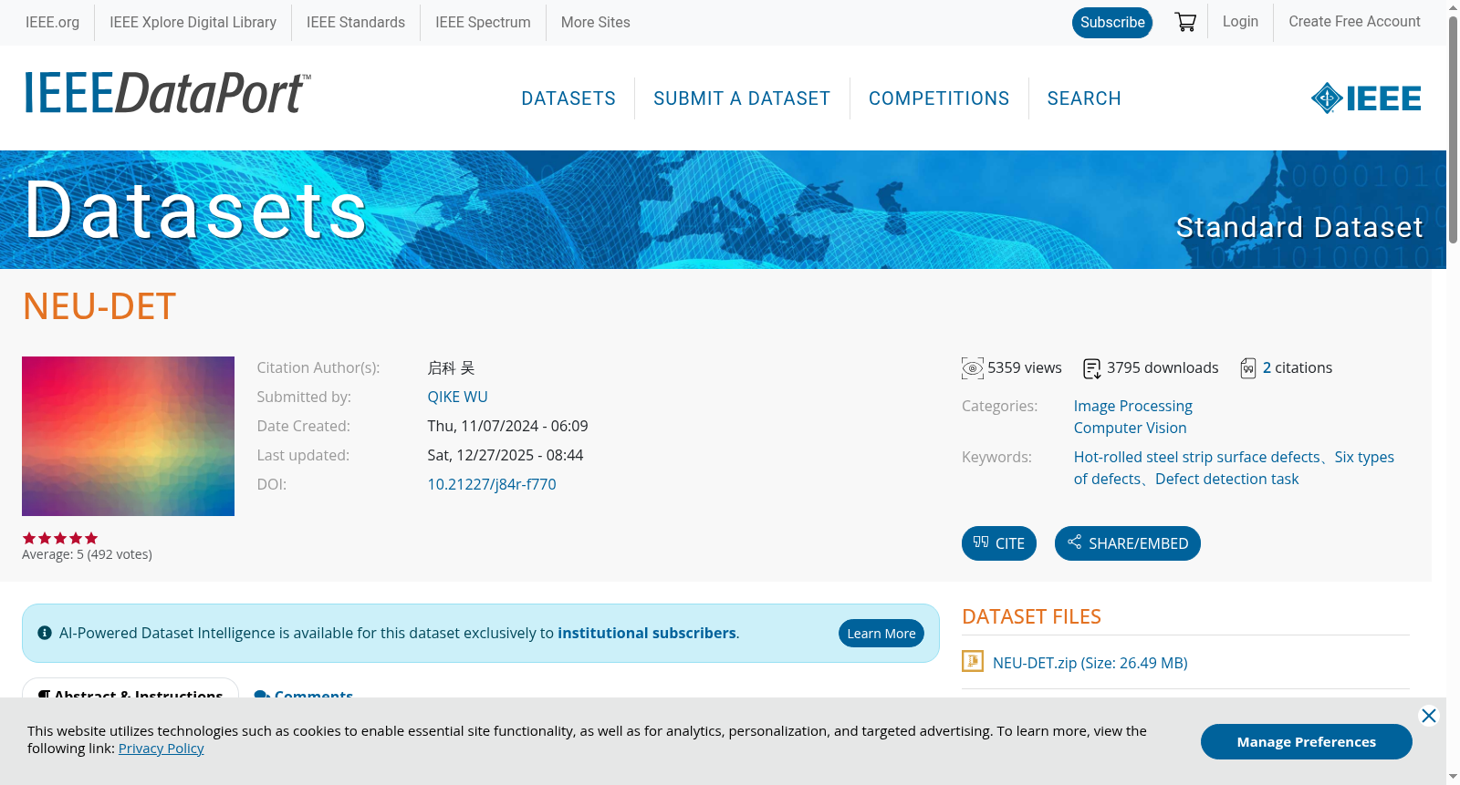Click the Subscribe button
1460x785 pixels.
tap(1112, 22)
